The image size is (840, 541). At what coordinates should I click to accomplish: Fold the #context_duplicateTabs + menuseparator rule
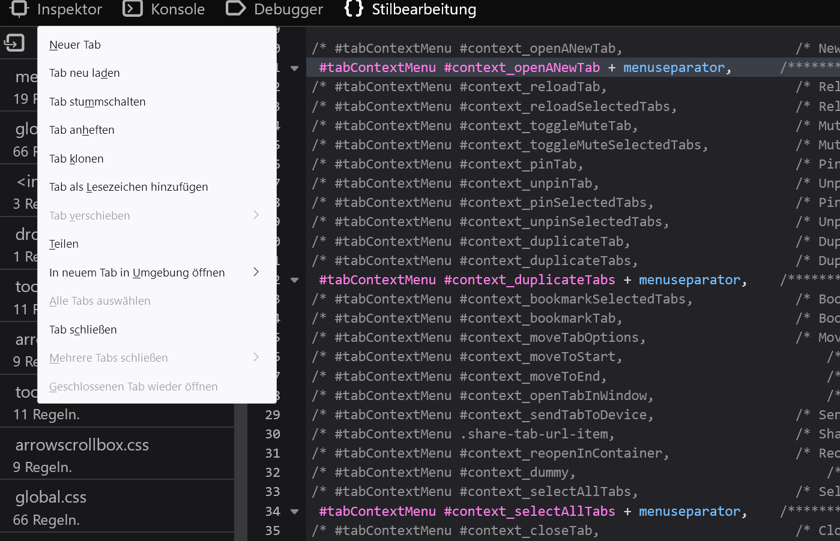click(x=294, y=280)
